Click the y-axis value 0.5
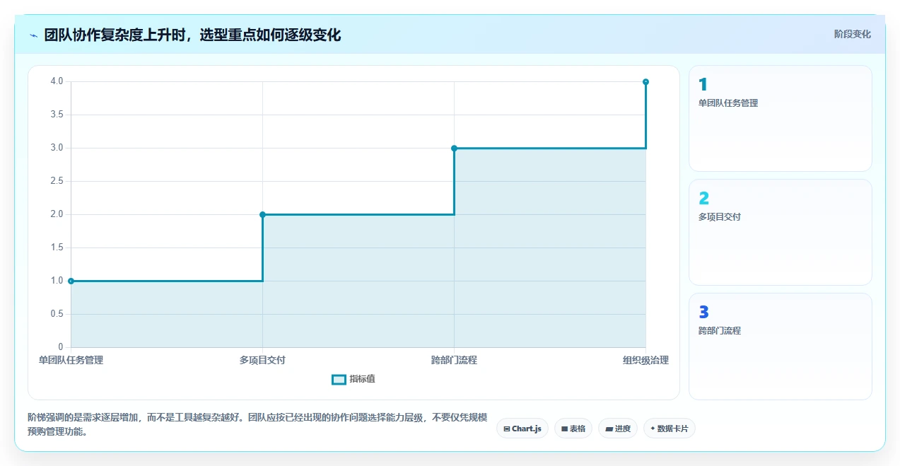900x466 pixels. click(x=57, y=314)
